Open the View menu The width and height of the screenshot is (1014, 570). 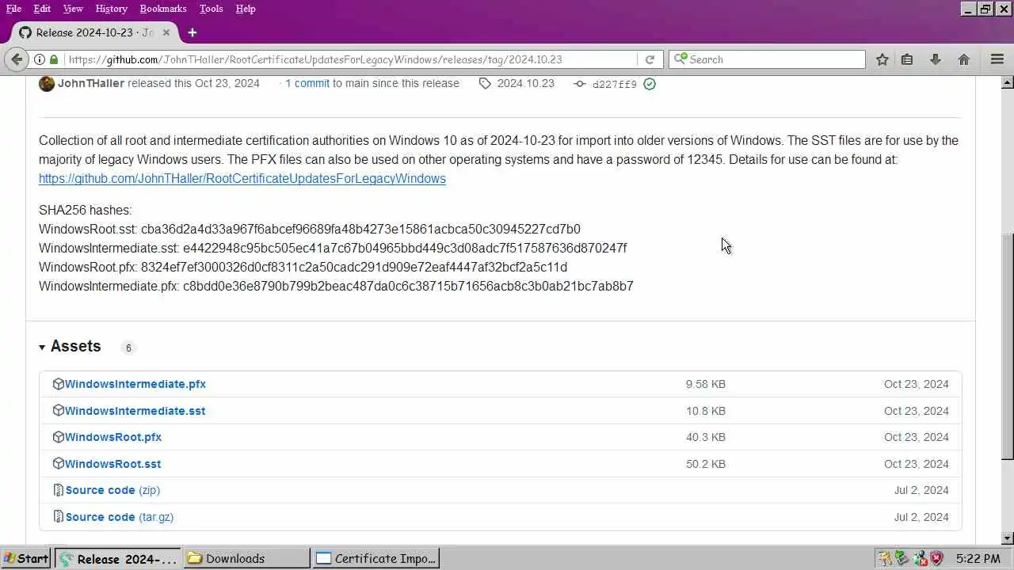tap(73, 9)
